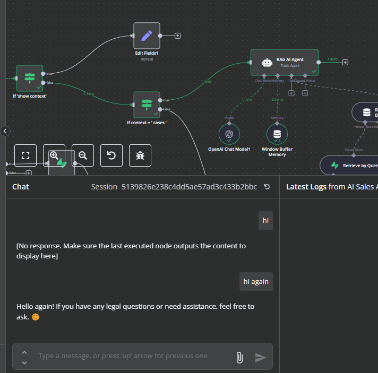Open the Edit Fields1 node

tap(147, 36)
